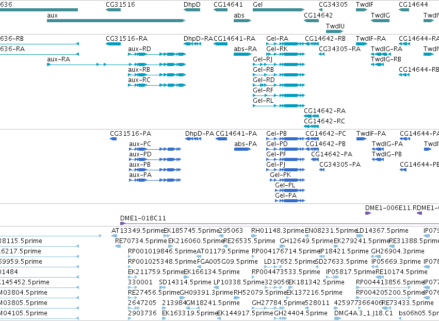
Task: Click the CG14642-RC transcript
Action: 312,126
